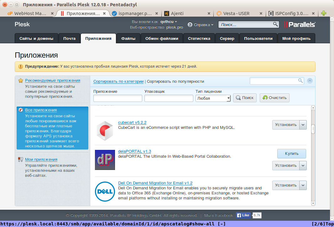Close the Ajenti browser tab
Screen dimensions: 334x227
click(x=209, y=13)
